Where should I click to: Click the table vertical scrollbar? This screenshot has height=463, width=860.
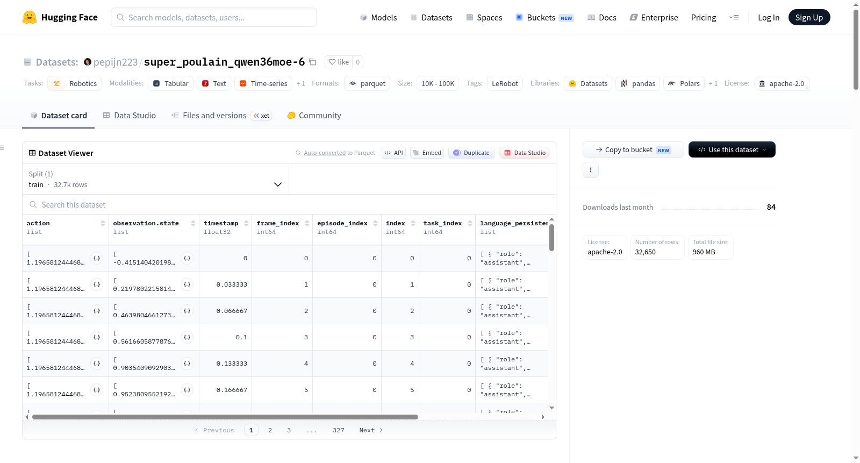point(551,237)
